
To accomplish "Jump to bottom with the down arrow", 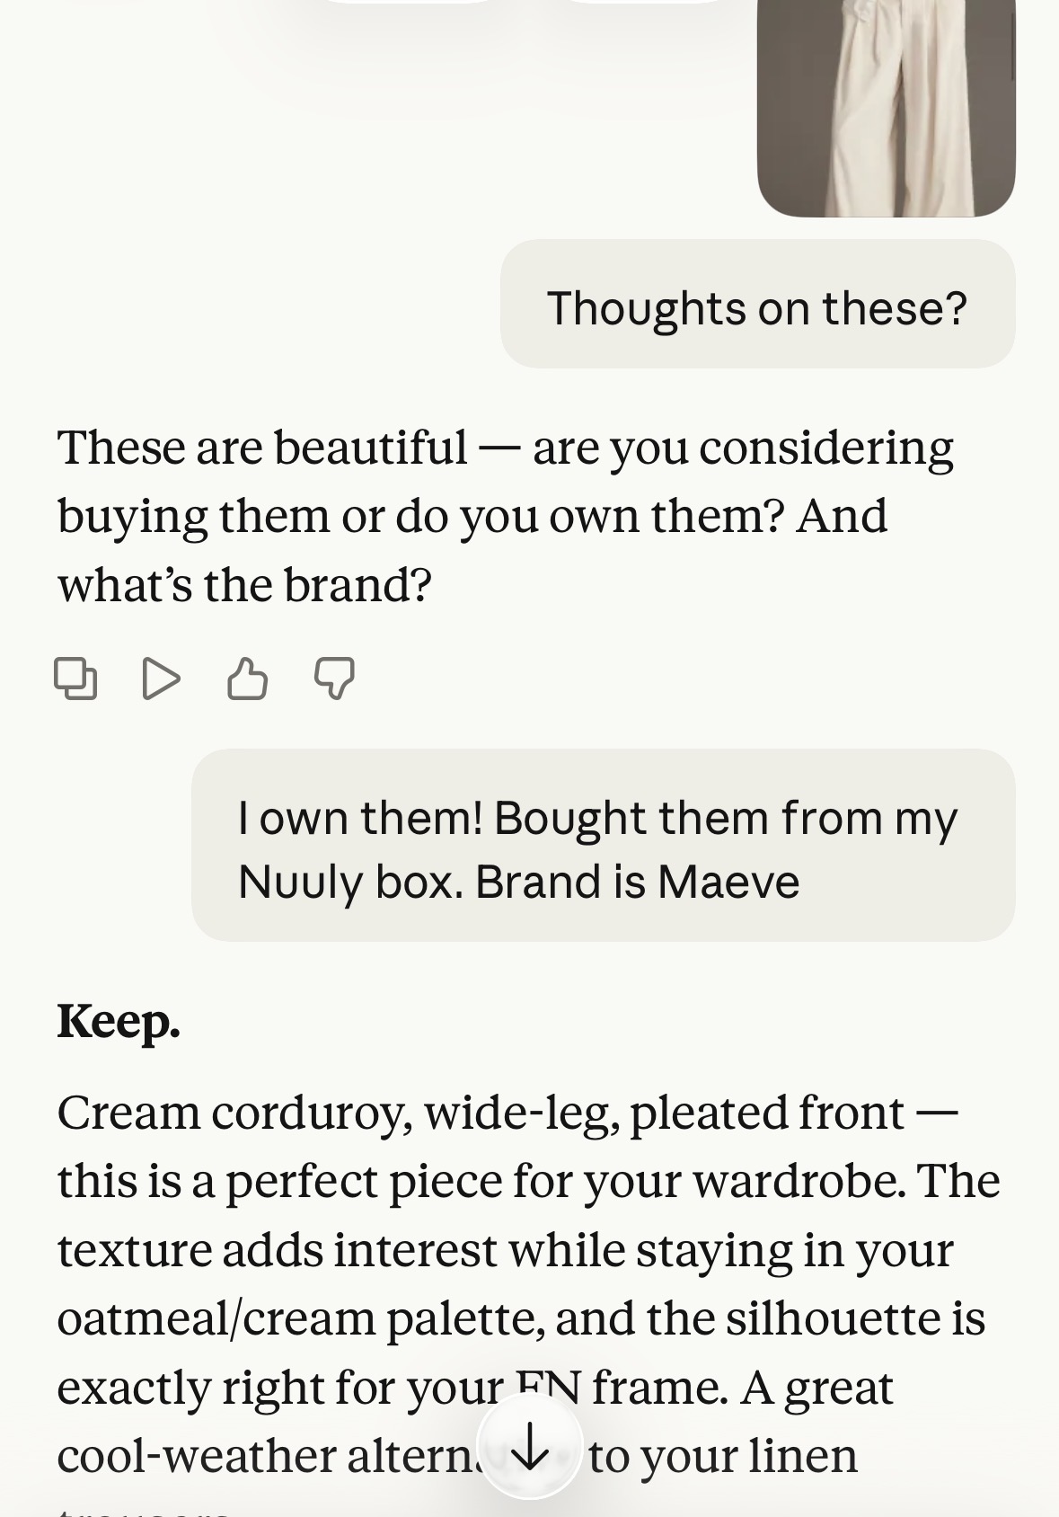I will (x=529, y=1446).
